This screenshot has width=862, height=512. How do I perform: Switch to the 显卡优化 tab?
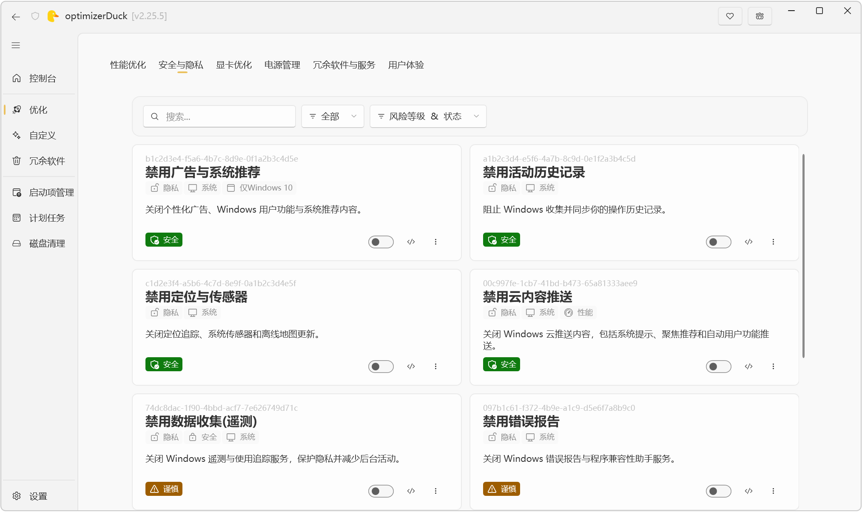click(234, 65)
